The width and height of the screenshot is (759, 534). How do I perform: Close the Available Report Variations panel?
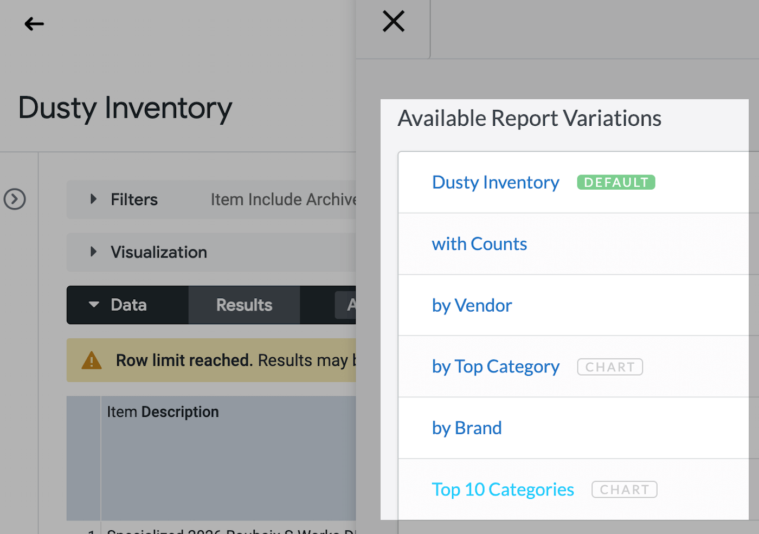[x=393, y=21]
